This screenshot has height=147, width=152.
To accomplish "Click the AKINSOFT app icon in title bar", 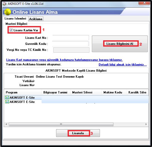I will click(5, 4).
